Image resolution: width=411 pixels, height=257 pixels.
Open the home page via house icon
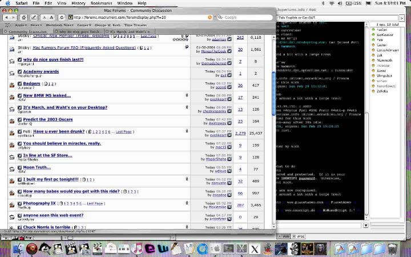(23, 18)
